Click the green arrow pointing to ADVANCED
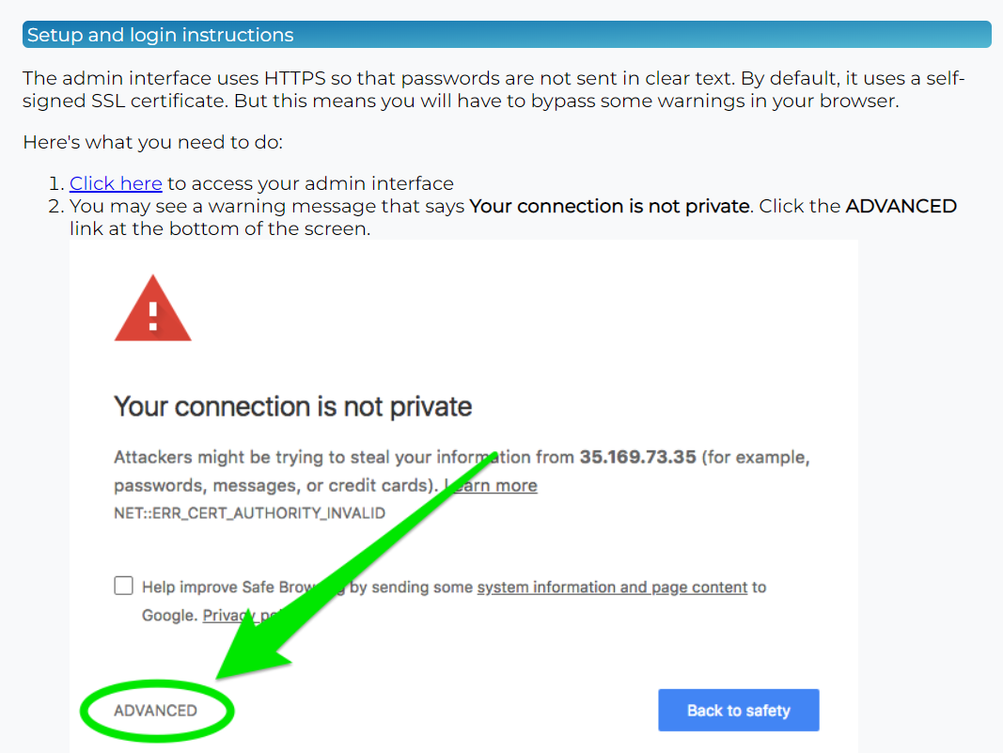 click(358, 563)
